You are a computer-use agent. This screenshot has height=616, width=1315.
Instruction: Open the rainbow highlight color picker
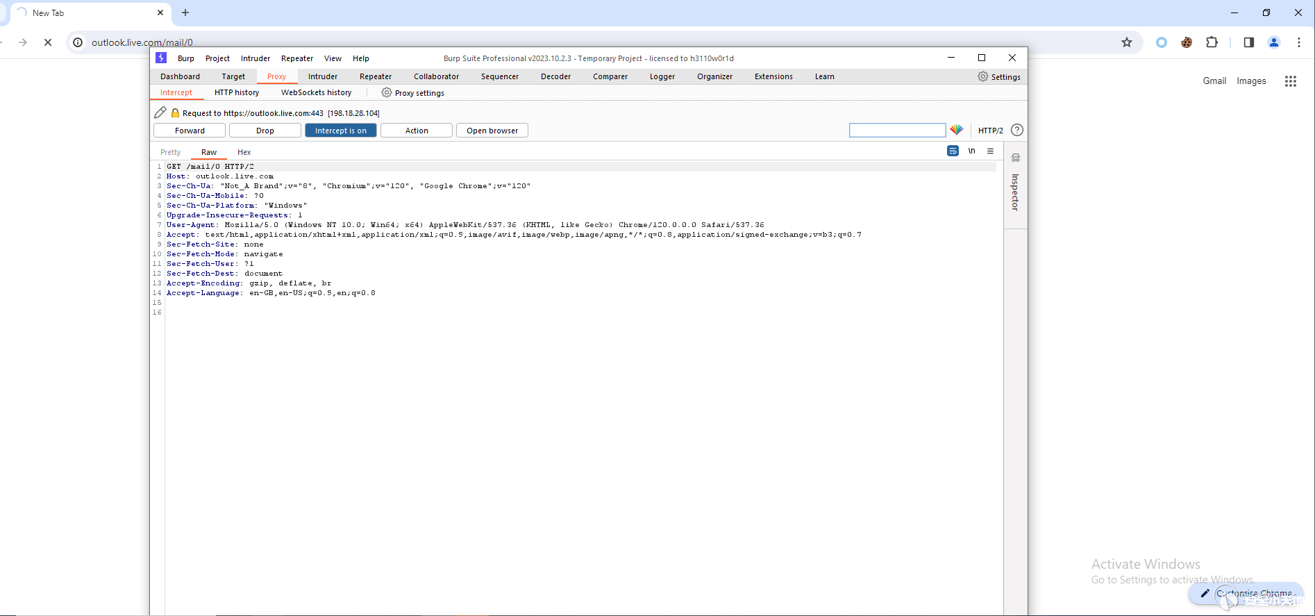pos(957,130)
